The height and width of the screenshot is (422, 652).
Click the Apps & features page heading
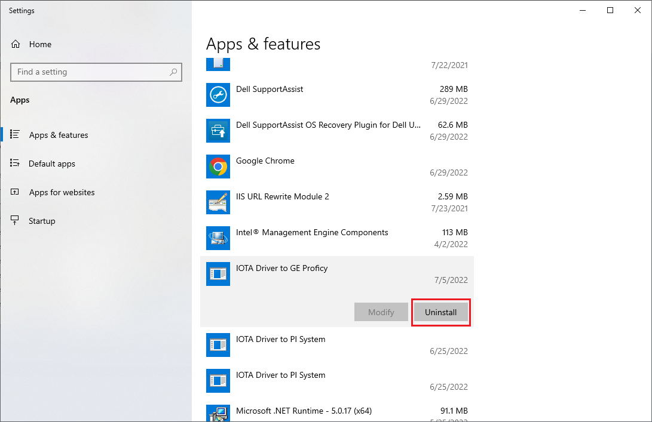pyautogui.click(x=263, y=44)
